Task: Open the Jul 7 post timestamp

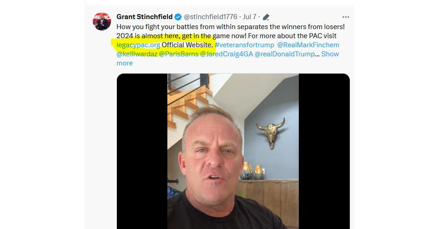Action: tap(249, 17)
